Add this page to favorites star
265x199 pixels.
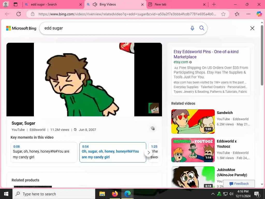[x=223, y=14]
